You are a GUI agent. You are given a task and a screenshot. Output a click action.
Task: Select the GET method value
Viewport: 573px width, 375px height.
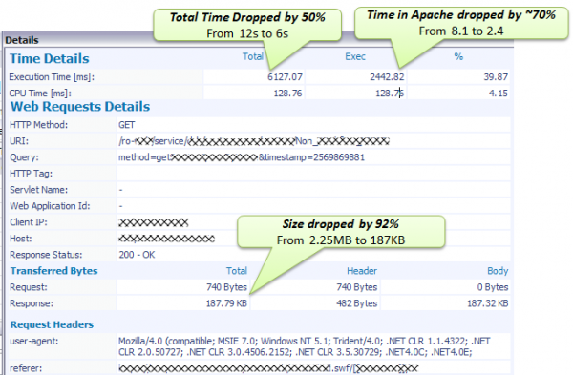click(127, 125)
